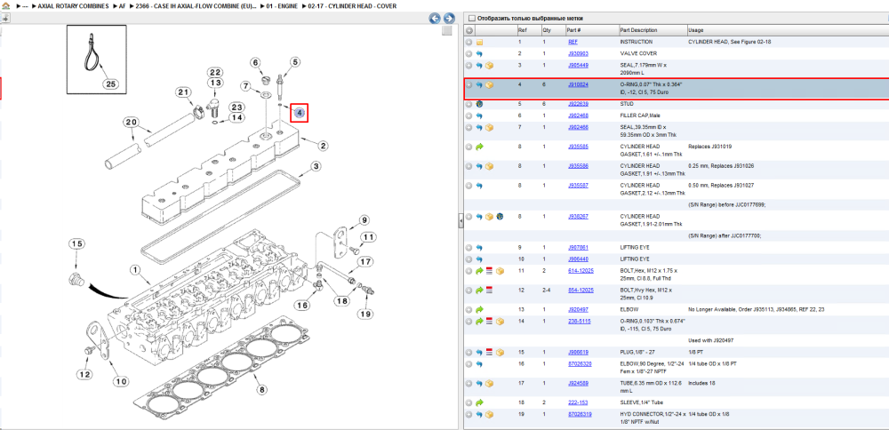
Task: Open part link J905449
Action: (x=578, y=66)
